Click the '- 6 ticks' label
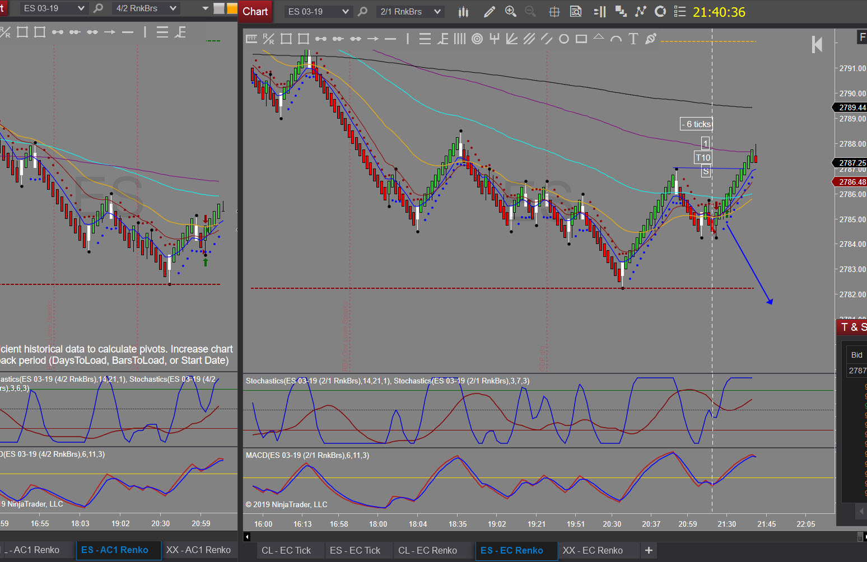867x562 pixels. coord(696,124)
